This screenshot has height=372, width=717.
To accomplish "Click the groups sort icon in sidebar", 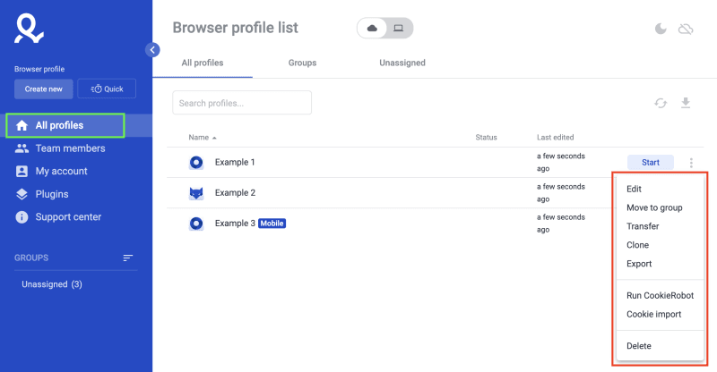I will pos(128,258).
